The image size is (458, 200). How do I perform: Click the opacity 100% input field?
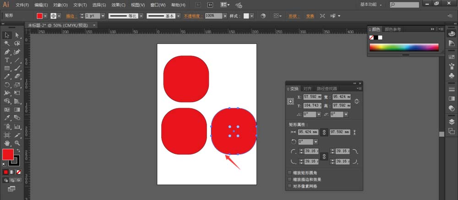(x=214, y=16)
